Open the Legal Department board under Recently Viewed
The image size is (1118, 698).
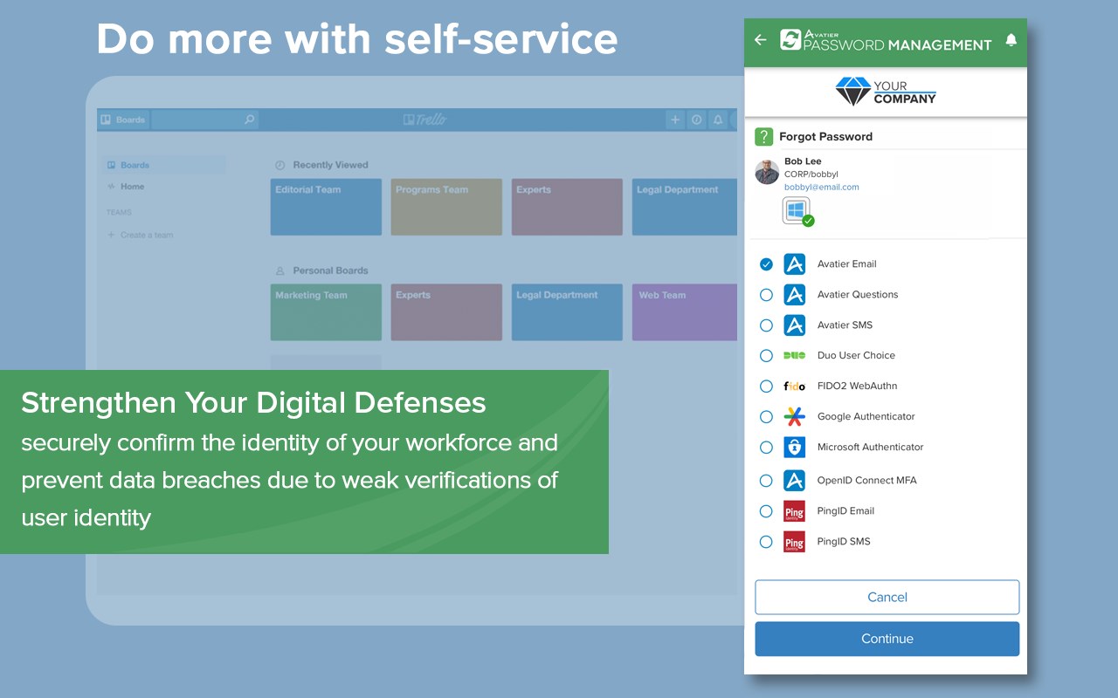pos(685,207)
